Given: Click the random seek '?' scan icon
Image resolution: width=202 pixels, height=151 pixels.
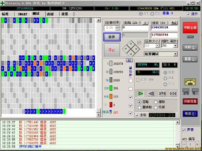Looking at the screenshot, I should point(162,94).
